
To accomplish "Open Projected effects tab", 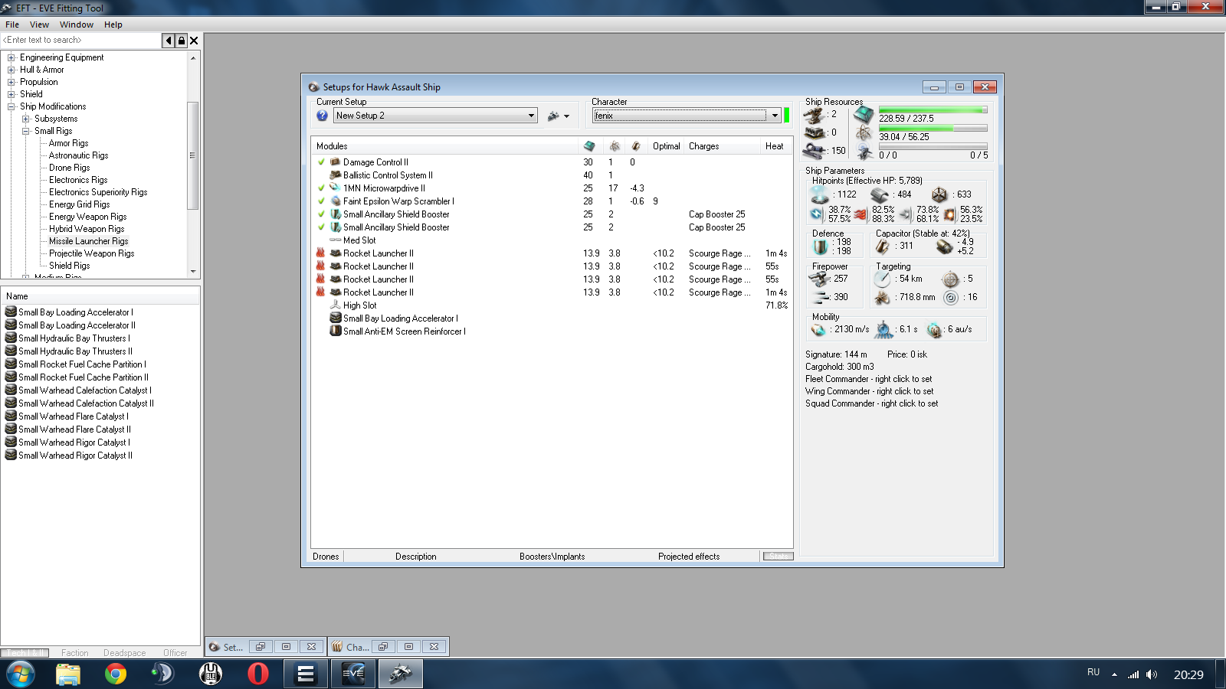I will (689, 557).
